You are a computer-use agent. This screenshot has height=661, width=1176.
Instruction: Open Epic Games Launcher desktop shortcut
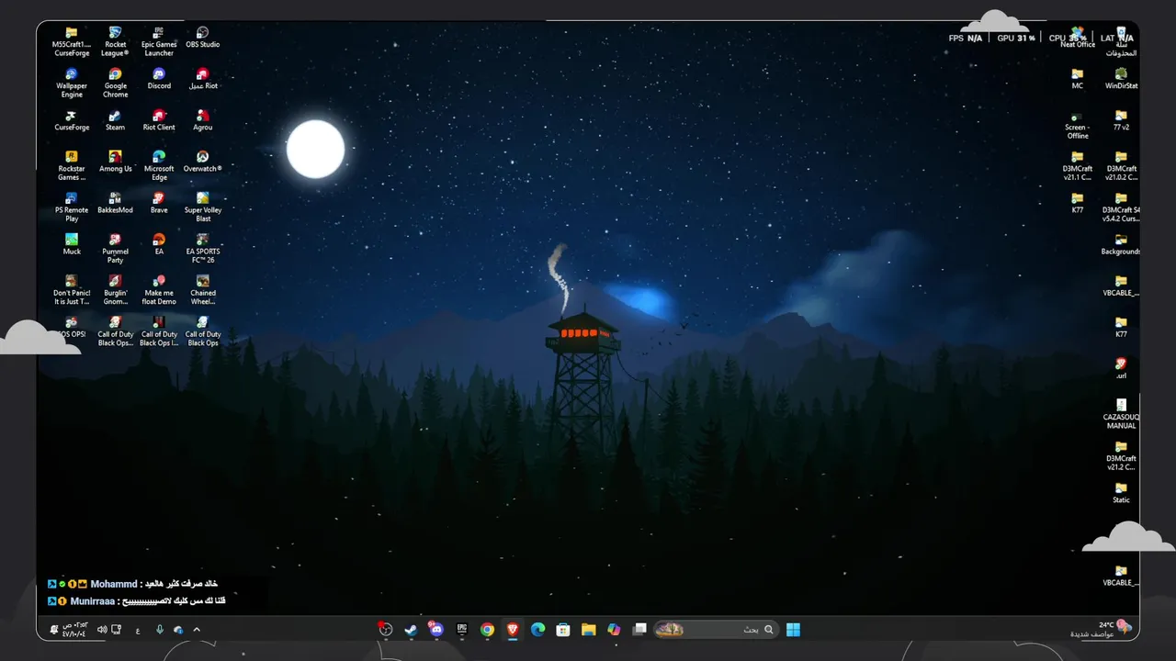(159, 41)
